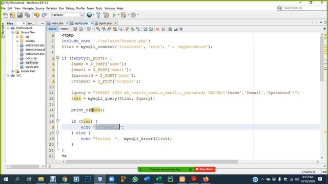
Task: Open the Debug menu
Action: pos(70,8)
